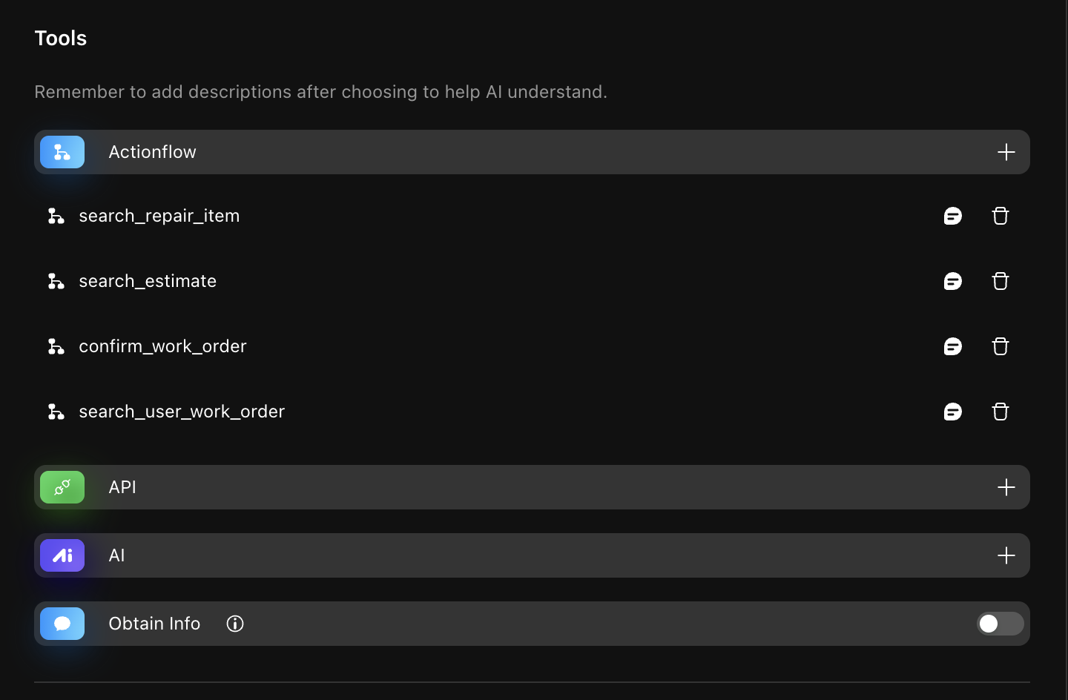1068x700 pixels.
Task: Select the search_estimate tool name
Action: click(148, 281)
